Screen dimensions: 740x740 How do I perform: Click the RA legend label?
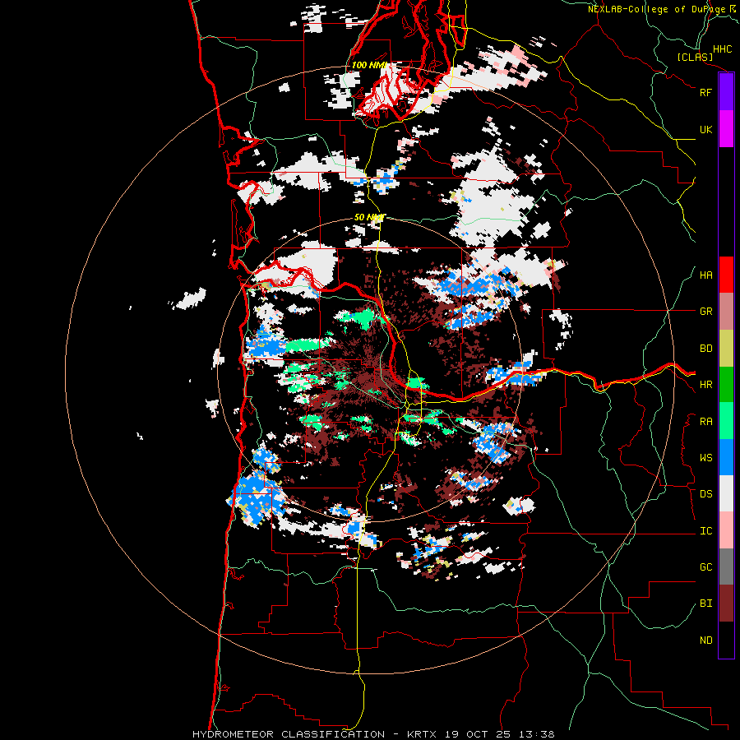click(705, 422)
